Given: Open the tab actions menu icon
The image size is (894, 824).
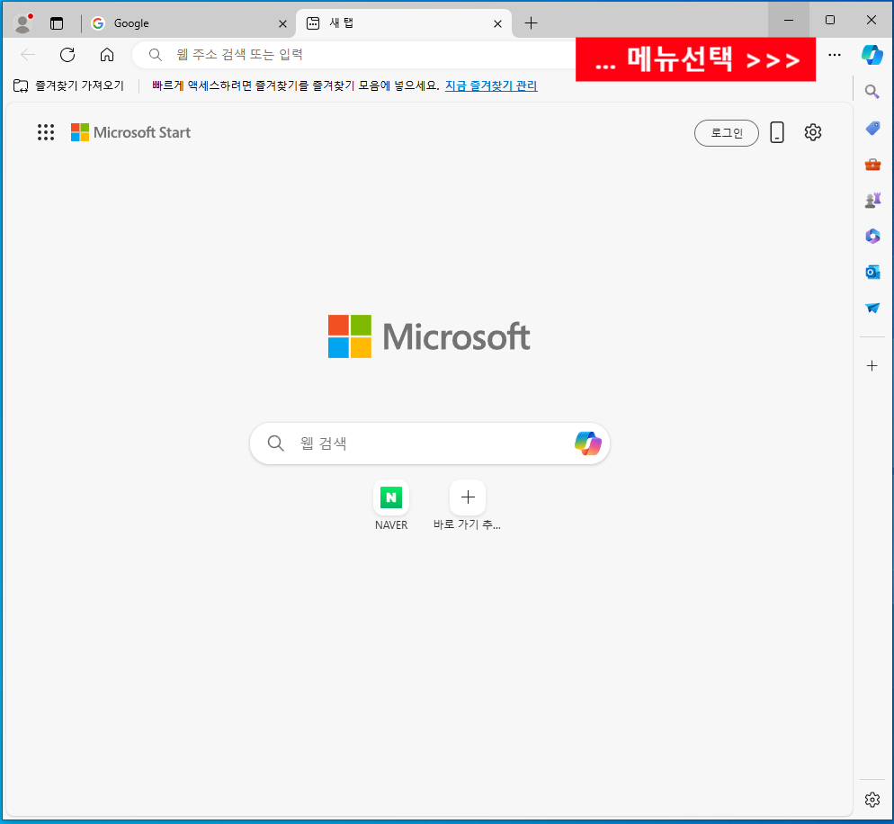Looking at the screenshot, I should [x=57, y=23].
